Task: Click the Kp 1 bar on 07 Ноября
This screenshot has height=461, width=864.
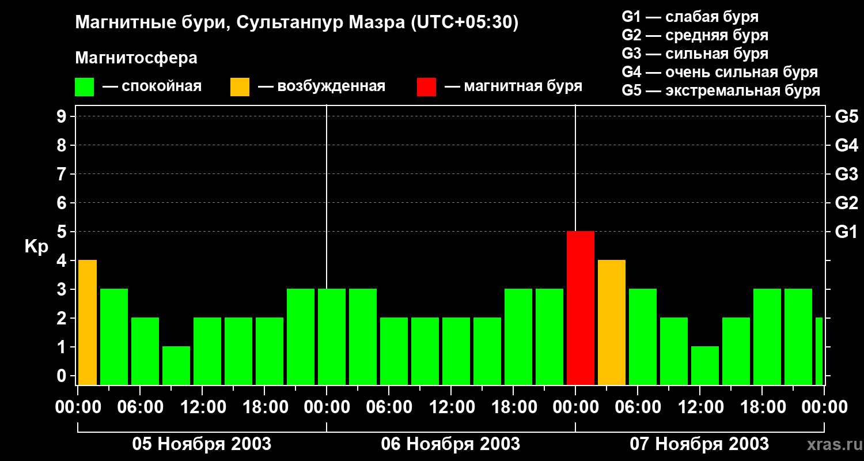Action: pyautogui.click(x=705, y=365)
